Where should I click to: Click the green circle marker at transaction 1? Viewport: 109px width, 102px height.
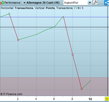pos(9,14)
